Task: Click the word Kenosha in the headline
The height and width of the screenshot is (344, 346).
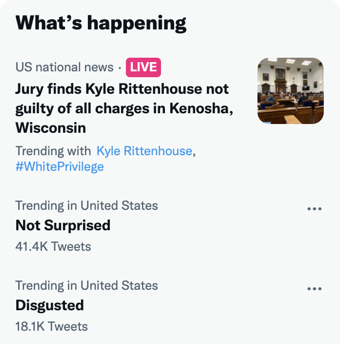Action: (201, 108)
